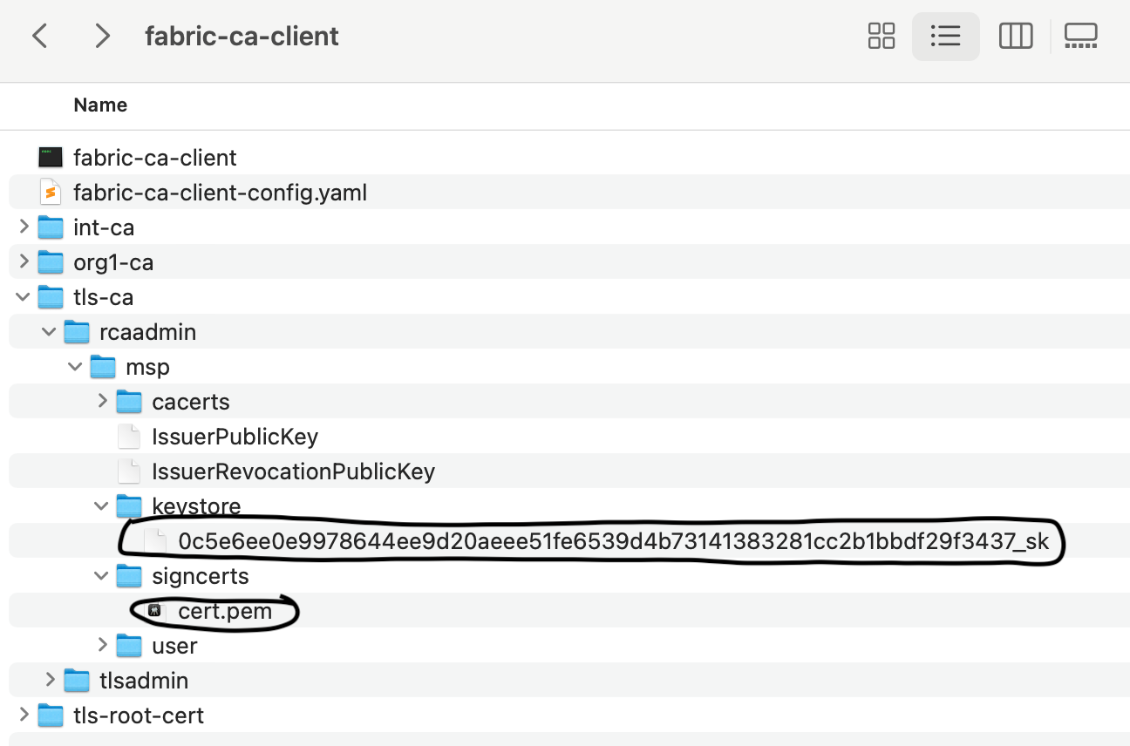
Task: Collapse the keystore folder
Action: coord(102,506)
